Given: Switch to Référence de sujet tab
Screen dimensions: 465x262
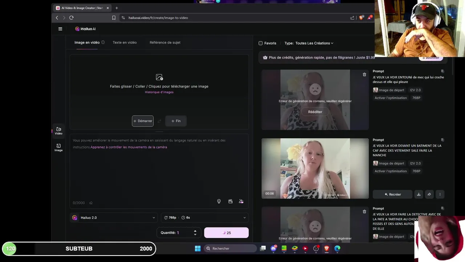Looking at the screenshot, I should (165, 43).
